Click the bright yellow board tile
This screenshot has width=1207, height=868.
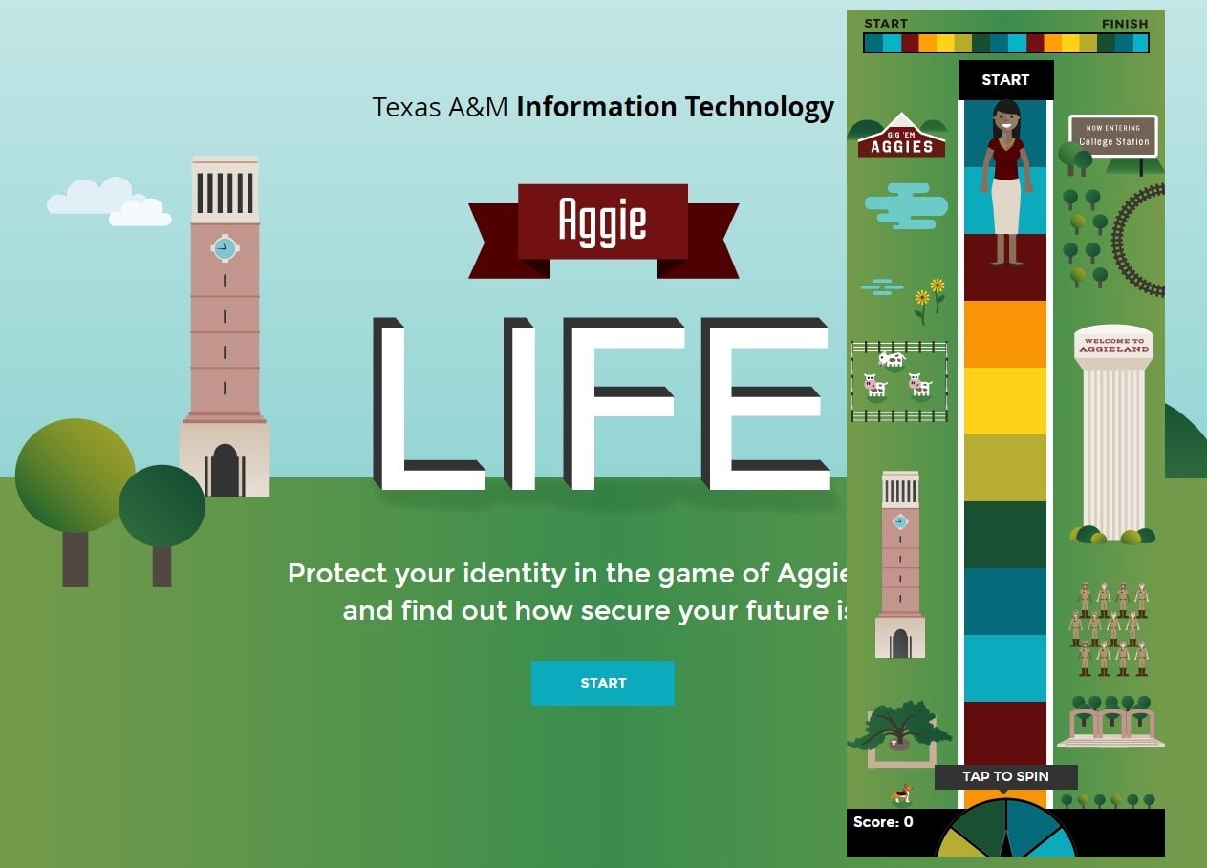[x=1005, y=401]
